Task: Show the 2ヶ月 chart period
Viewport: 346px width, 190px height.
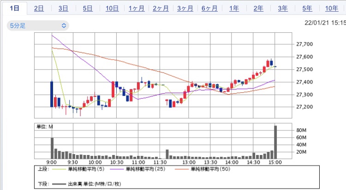Action: [x=161, y=8]
